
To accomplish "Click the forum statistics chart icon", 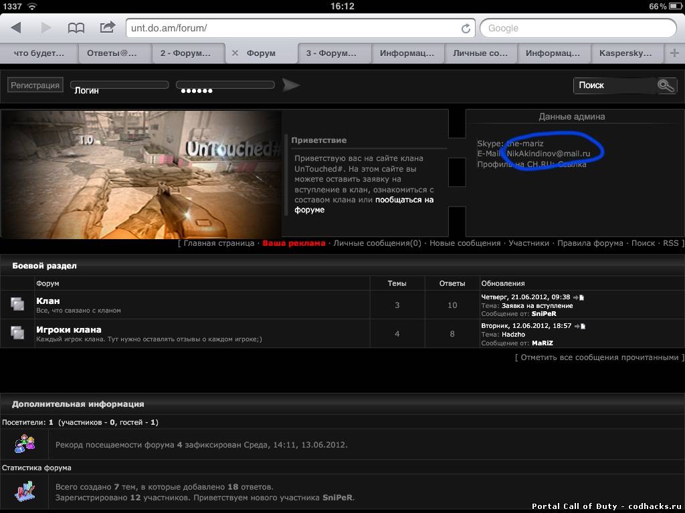I will coord(25,491).
